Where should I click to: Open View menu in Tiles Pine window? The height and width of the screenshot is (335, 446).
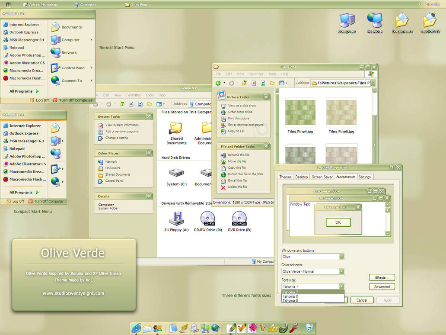click(x=240, y=74)
